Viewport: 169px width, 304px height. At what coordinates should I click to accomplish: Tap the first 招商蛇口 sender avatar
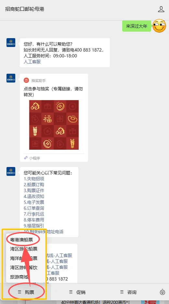click(x=11, y=42)
